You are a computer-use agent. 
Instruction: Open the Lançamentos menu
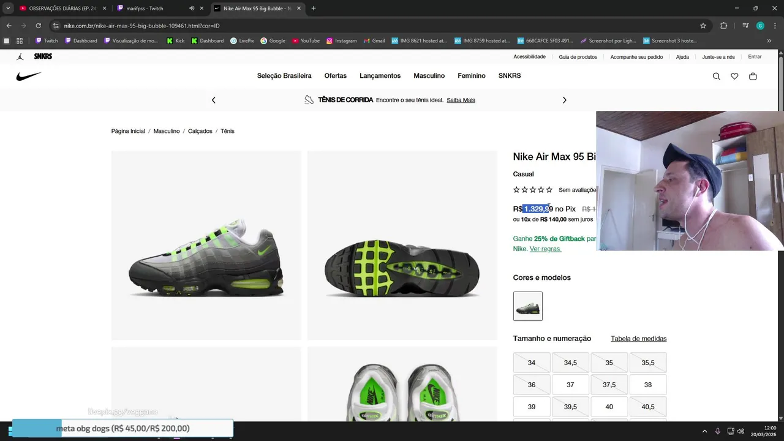[x=380, y=76]
